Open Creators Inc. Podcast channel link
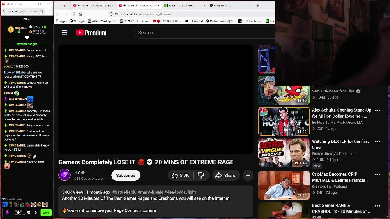Image resolution: width=390 pixels, height=219 pixels. pos(329,186)
